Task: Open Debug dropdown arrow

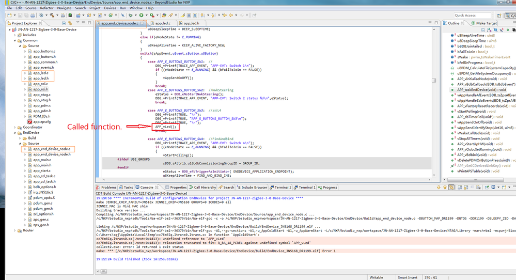Action: click(135, 15)
